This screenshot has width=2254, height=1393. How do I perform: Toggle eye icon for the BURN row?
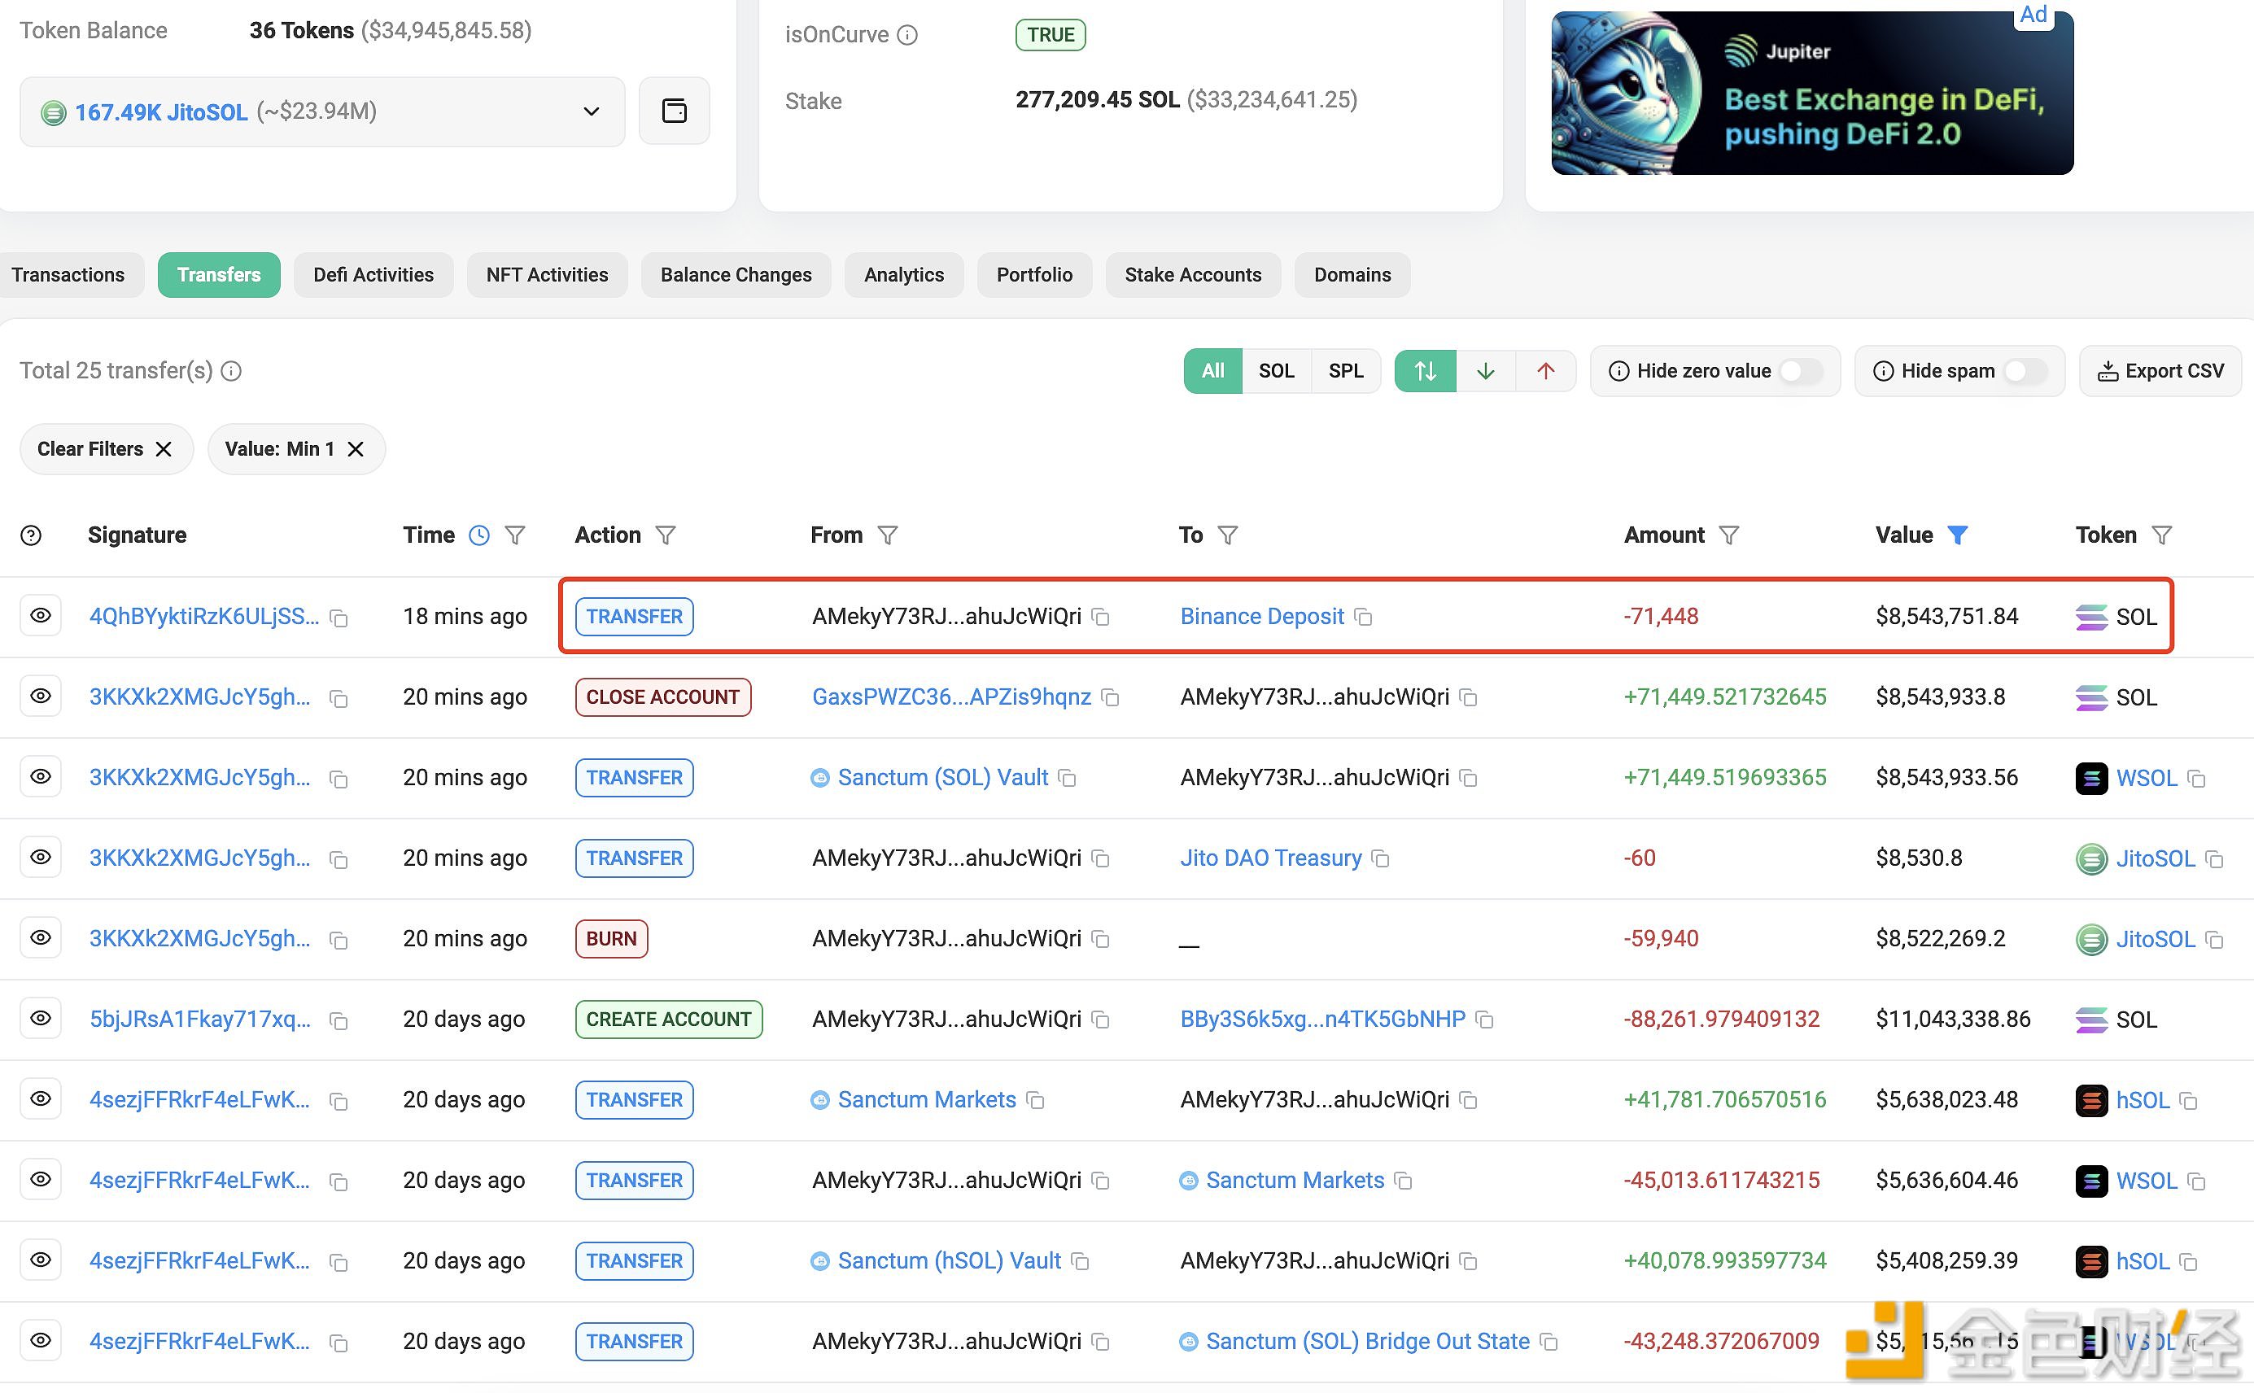pyautogui.click(x=41, y=939)
